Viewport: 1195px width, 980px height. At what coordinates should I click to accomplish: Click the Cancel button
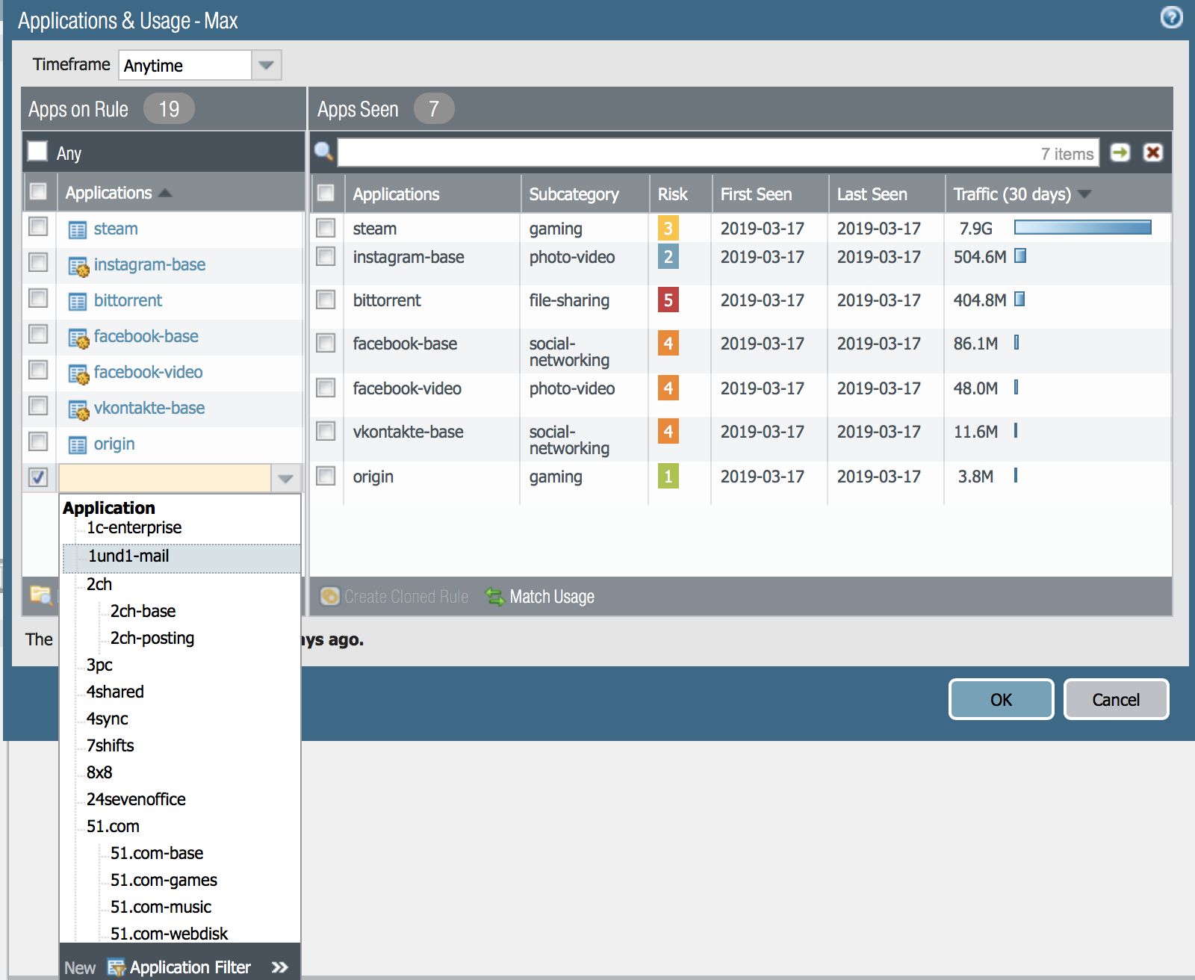[x=1116, y=699]
